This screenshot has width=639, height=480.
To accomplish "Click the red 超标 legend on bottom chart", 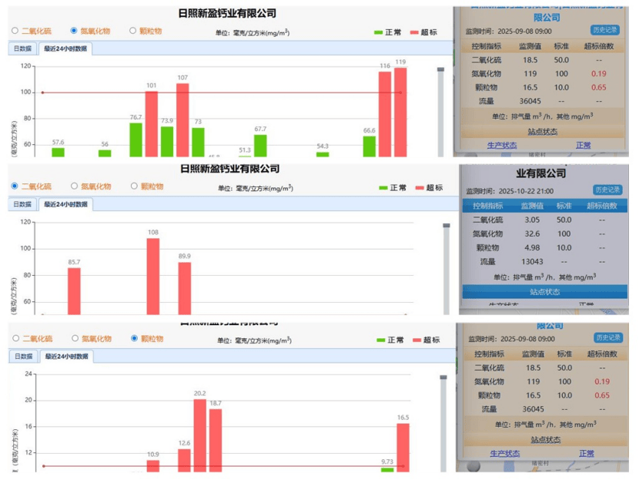I will coord(418,340).
